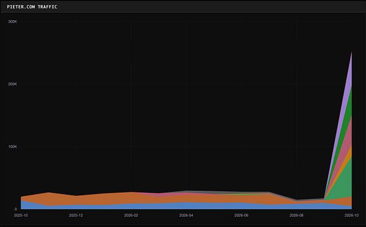
Task: Click the 100K y-axis label
Action: (x=13, y=146)
